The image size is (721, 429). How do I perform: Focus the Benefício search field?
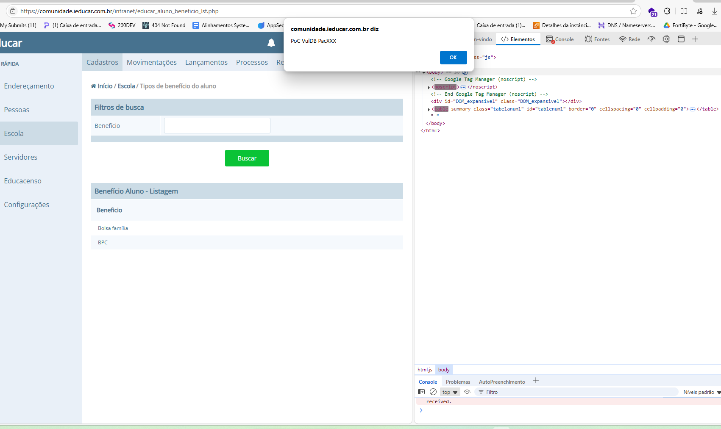(217, 125)
